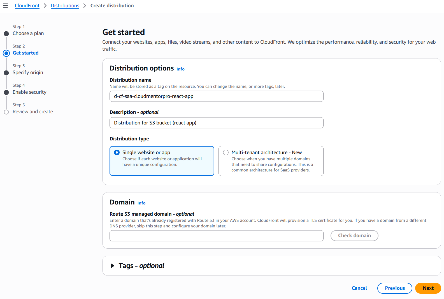This screenshot has width=444, height=299.
Task: Focus the Distribution name input field
Action: [216, 96]
